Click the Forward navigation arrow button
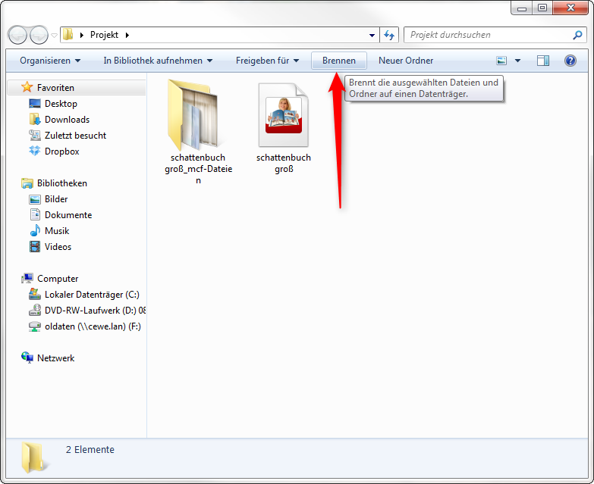594x484 pixels. point(39,35)
